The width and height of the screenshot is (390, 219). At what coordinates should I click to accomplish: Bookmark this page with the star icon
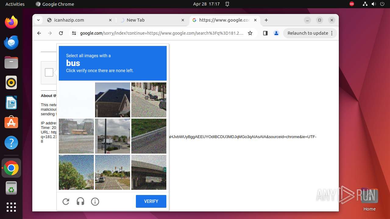pyautogui.click(x=250, y=33)
